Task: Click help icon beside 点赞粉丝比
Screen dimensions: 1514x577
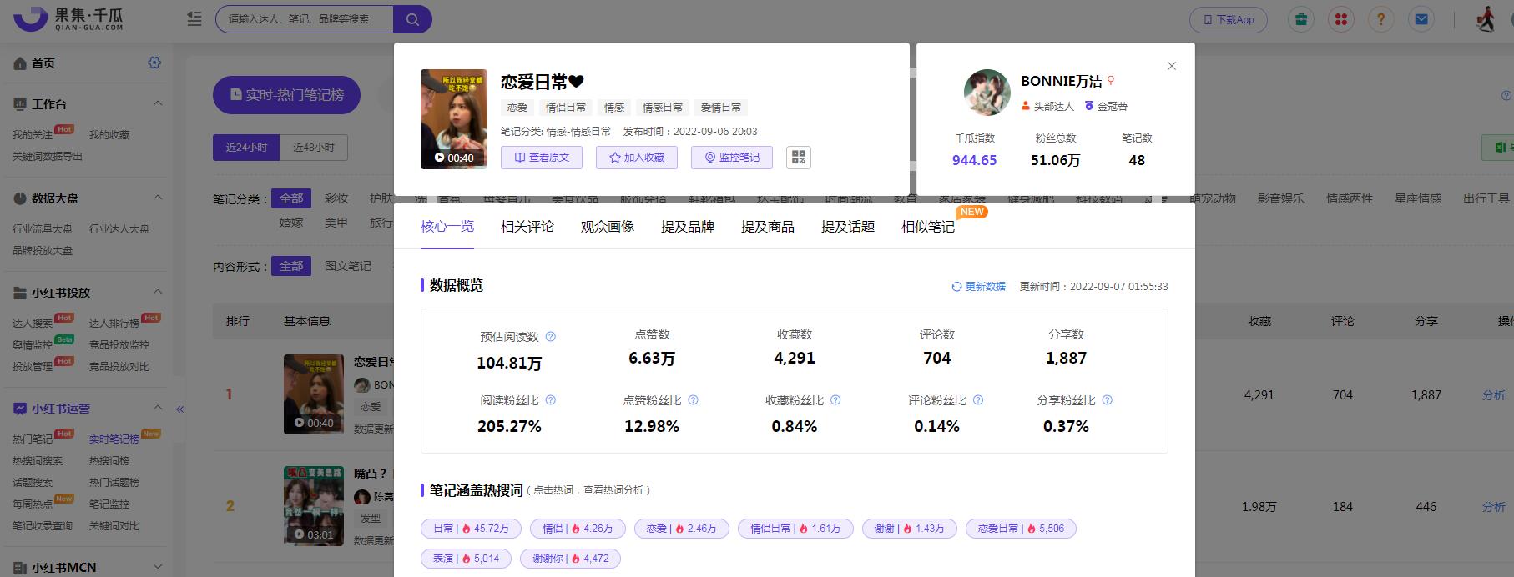Action: 693,400
